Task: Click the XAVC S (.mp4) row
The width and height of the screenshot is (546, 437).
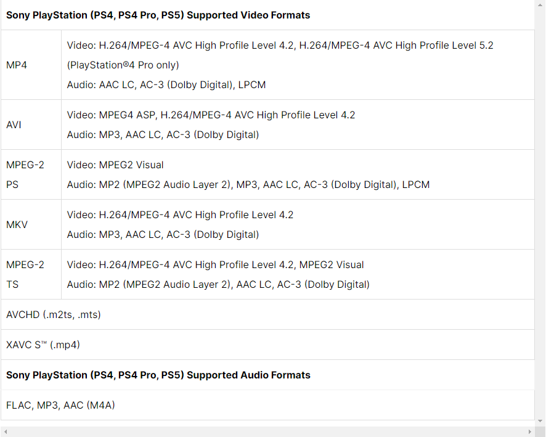Action: click(267, 345)
